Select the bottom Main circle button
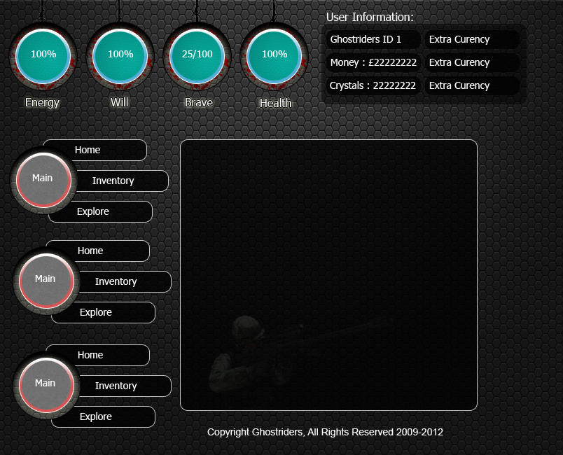The height and width of the screenshot is (455, 563). 46,385
